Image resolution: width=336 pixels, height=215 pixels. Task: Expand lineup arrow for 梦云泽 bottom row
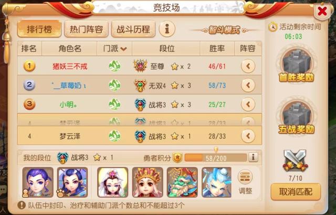(248, 136)
